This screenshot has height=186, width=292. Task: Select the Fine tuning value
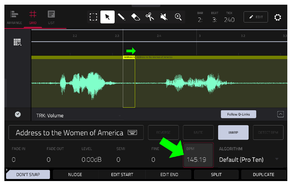[153, 159]
